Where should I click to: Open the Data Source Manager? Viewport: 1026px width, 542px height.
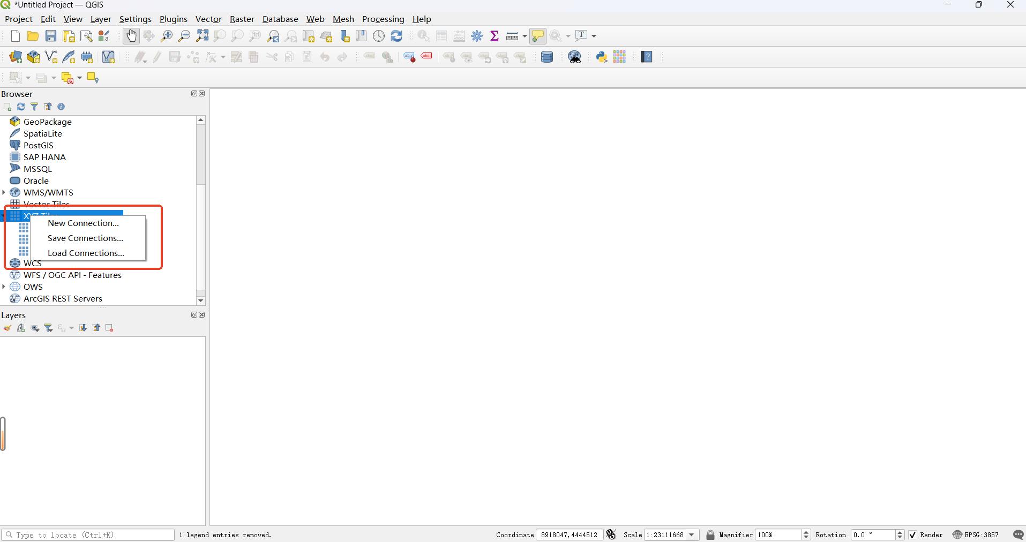click(16, 57)
